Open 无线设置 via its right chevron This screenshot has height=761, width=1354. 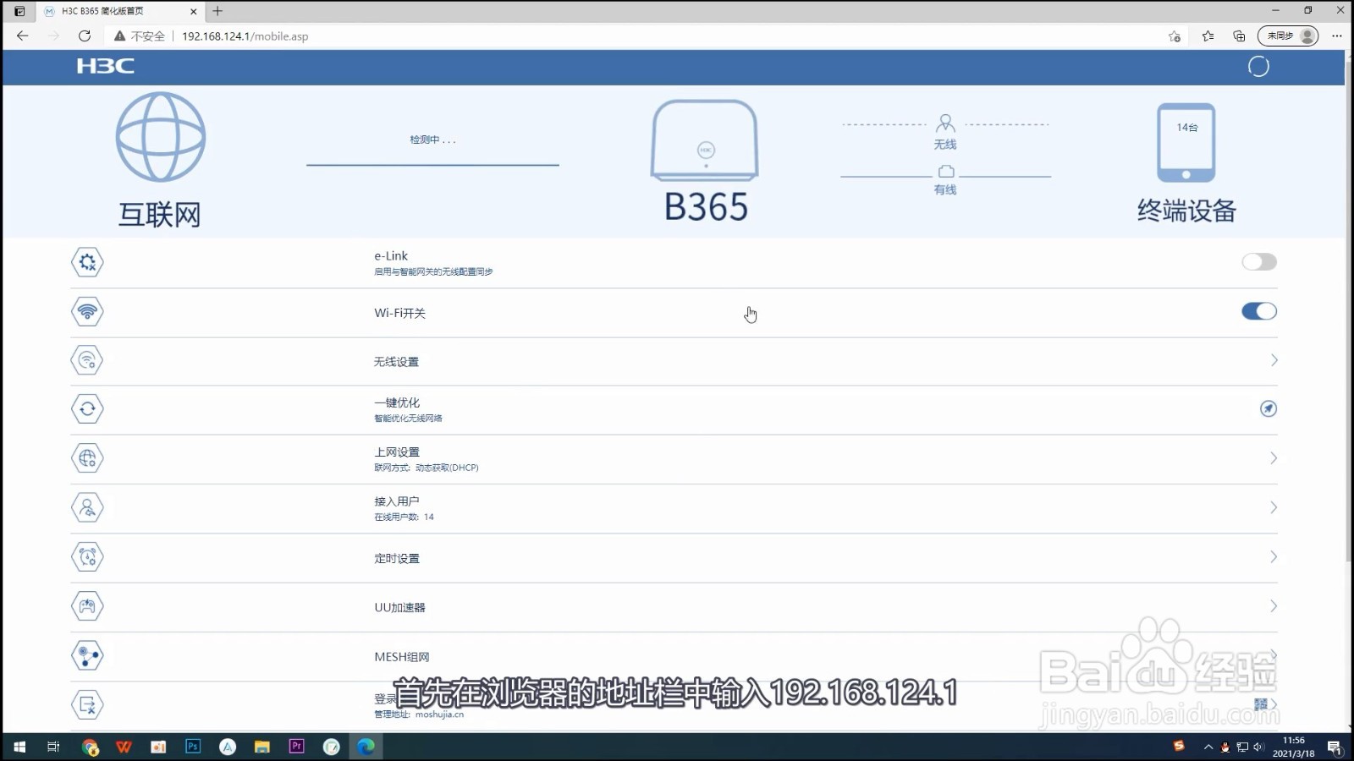coord(1274,360)
